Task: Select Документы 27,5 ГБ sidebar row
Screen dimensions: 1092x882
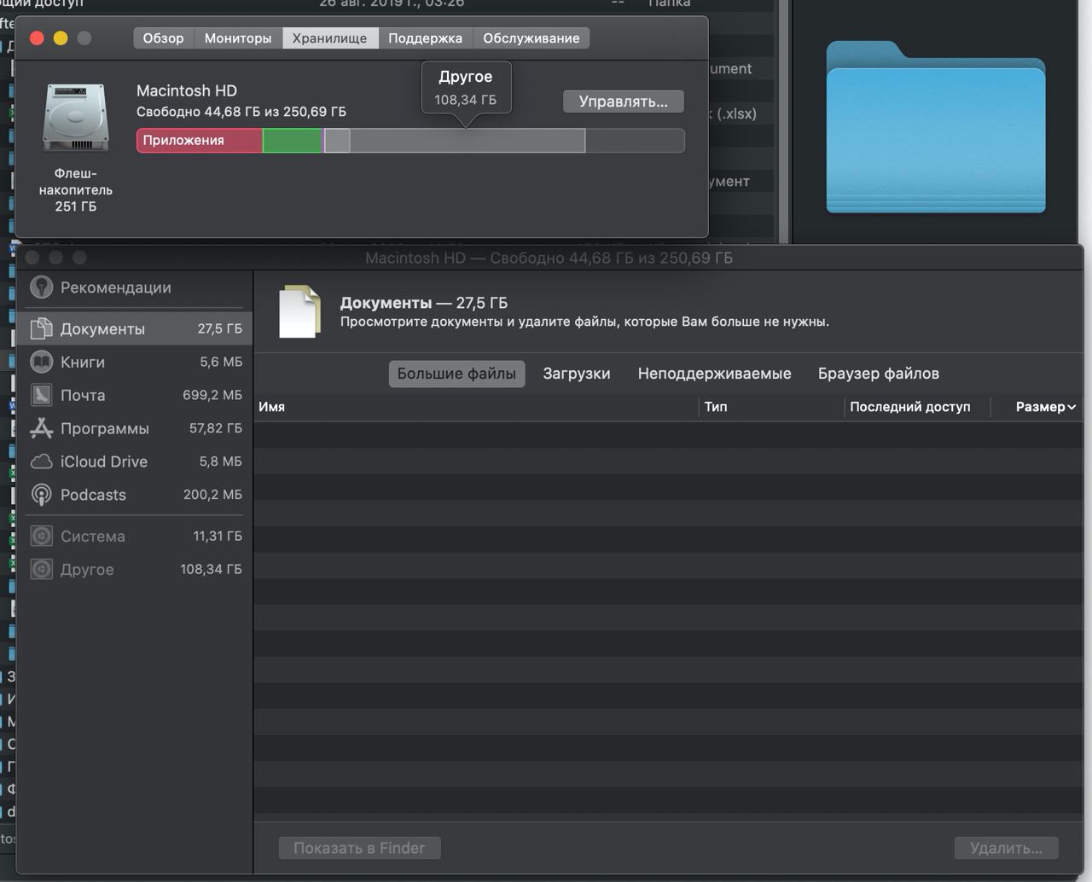Action: [134, 328]
